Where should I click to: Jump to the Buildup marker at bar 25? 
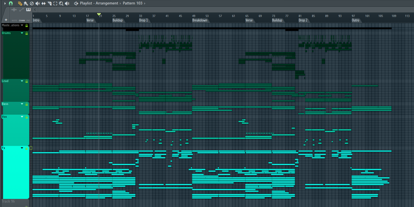118,20
